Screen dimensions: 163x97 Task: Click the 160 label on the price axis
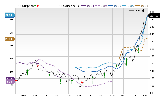[x=152, y=64]
